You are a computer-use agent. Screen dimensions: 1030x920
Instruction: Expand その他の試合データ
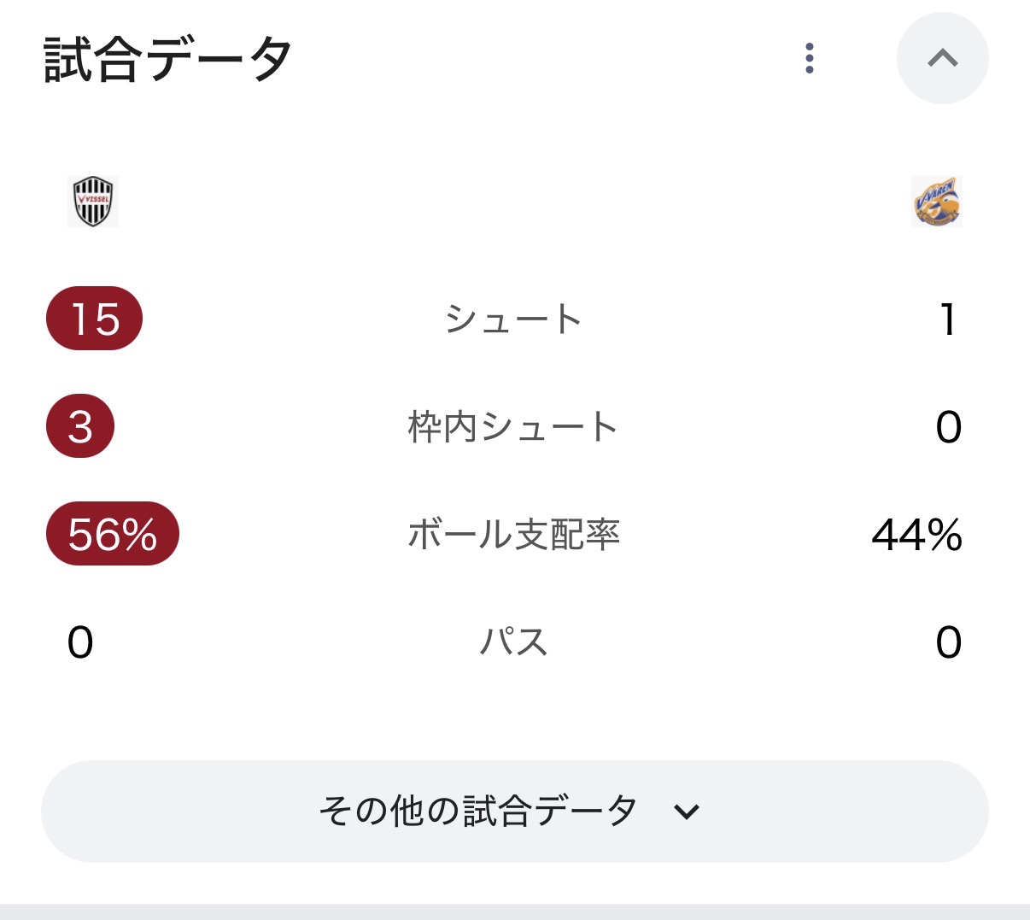tap(514, 811)
